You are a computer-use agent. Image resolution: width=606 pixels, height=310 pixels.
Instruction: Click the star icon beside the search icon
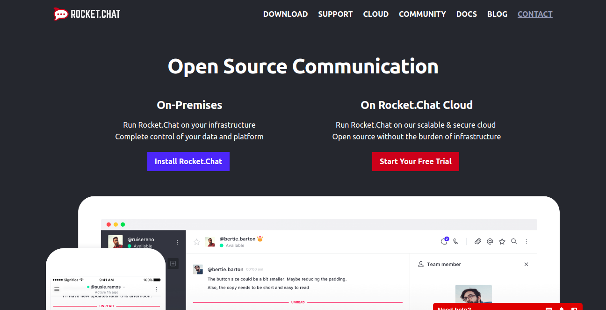click(502, 241)
